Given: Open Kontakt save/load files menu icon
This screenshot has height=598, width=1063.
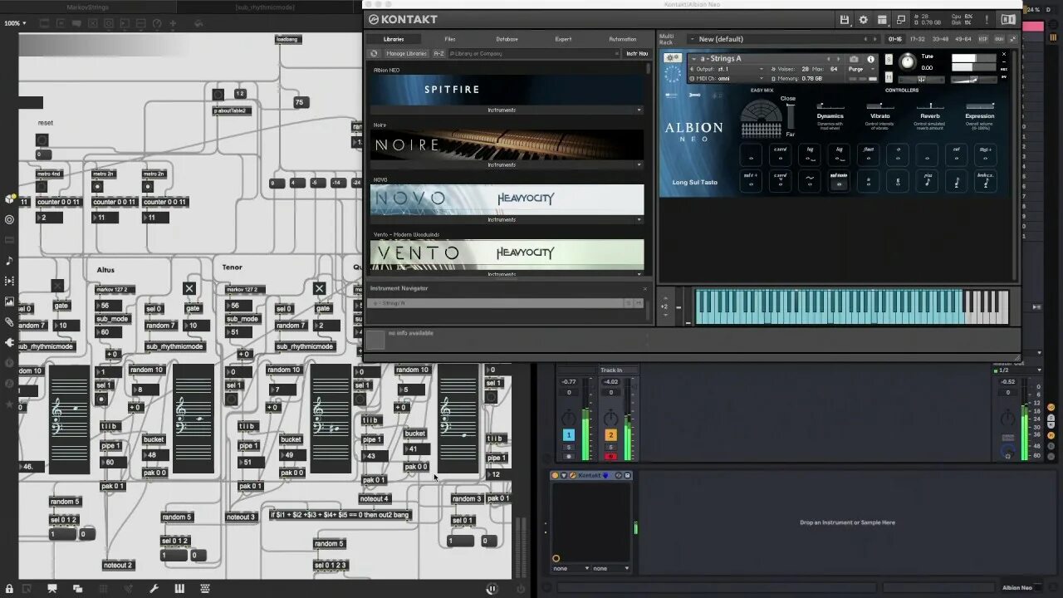Looking at the screenshot, I should [x=845, y=19].
